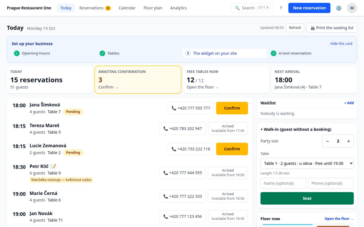Confirm Lucie Zemanová's reservation
Screen dimensions: 364x227
(232, 149)
